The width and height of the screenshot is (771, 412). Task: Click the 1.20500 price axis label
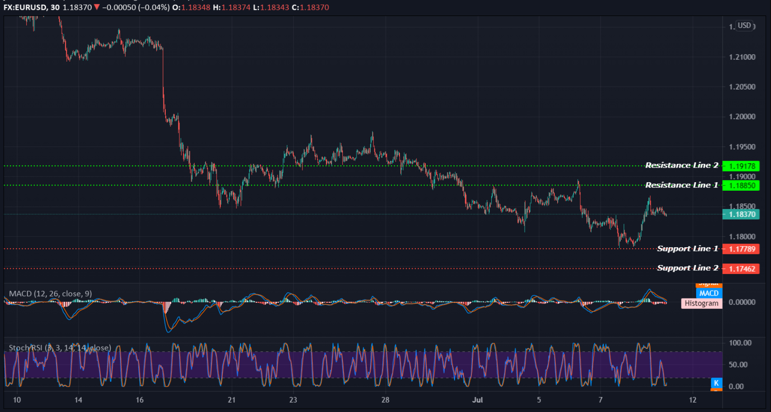(x=742, y=87)
